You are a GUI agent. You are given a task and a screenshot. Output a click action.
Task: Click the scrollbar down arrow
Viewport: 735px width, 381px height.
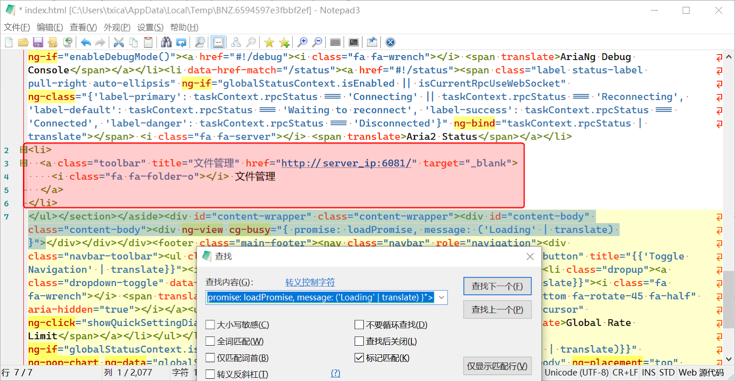pos(729,359)
